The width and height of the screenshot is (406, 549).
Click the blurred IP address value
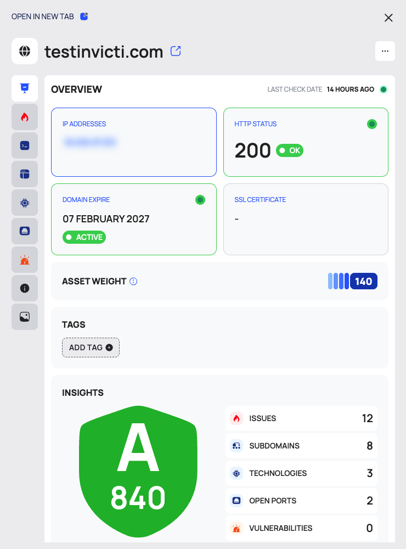[89, 142]
